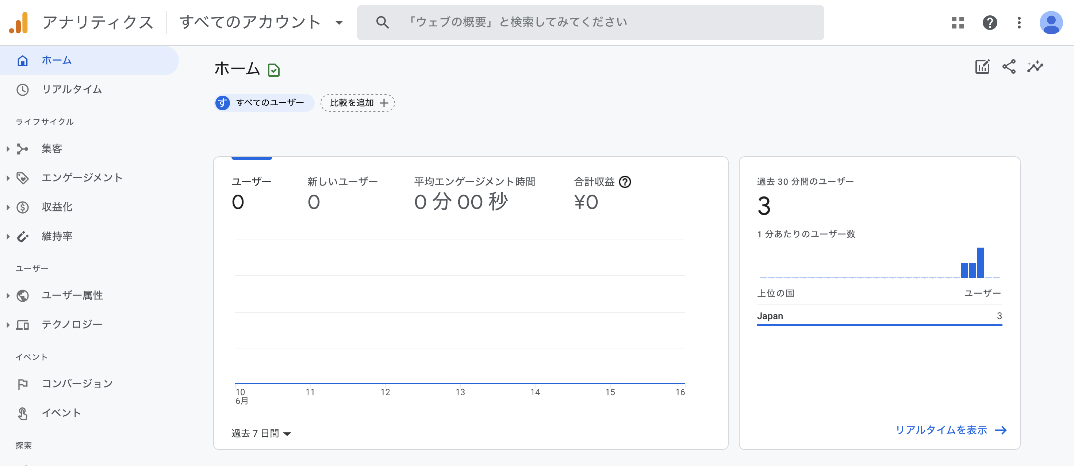This screenshot has width=1074, height=466.
Task: Click the share report icon
Action: coord(1009,67)
